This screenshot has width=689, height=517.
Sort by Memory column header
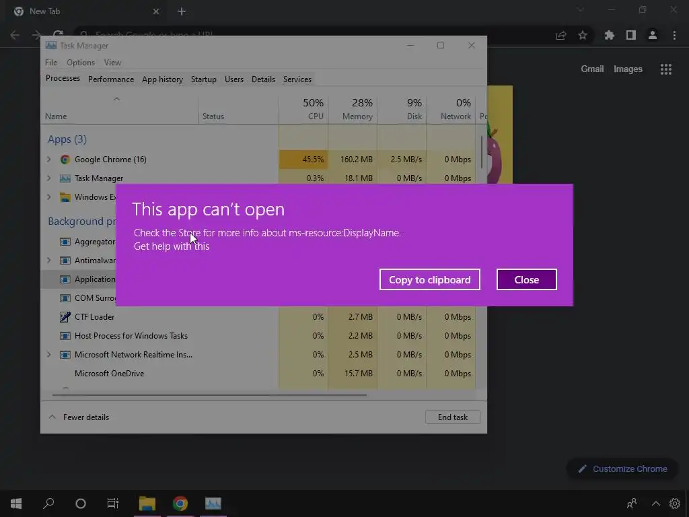353,109
